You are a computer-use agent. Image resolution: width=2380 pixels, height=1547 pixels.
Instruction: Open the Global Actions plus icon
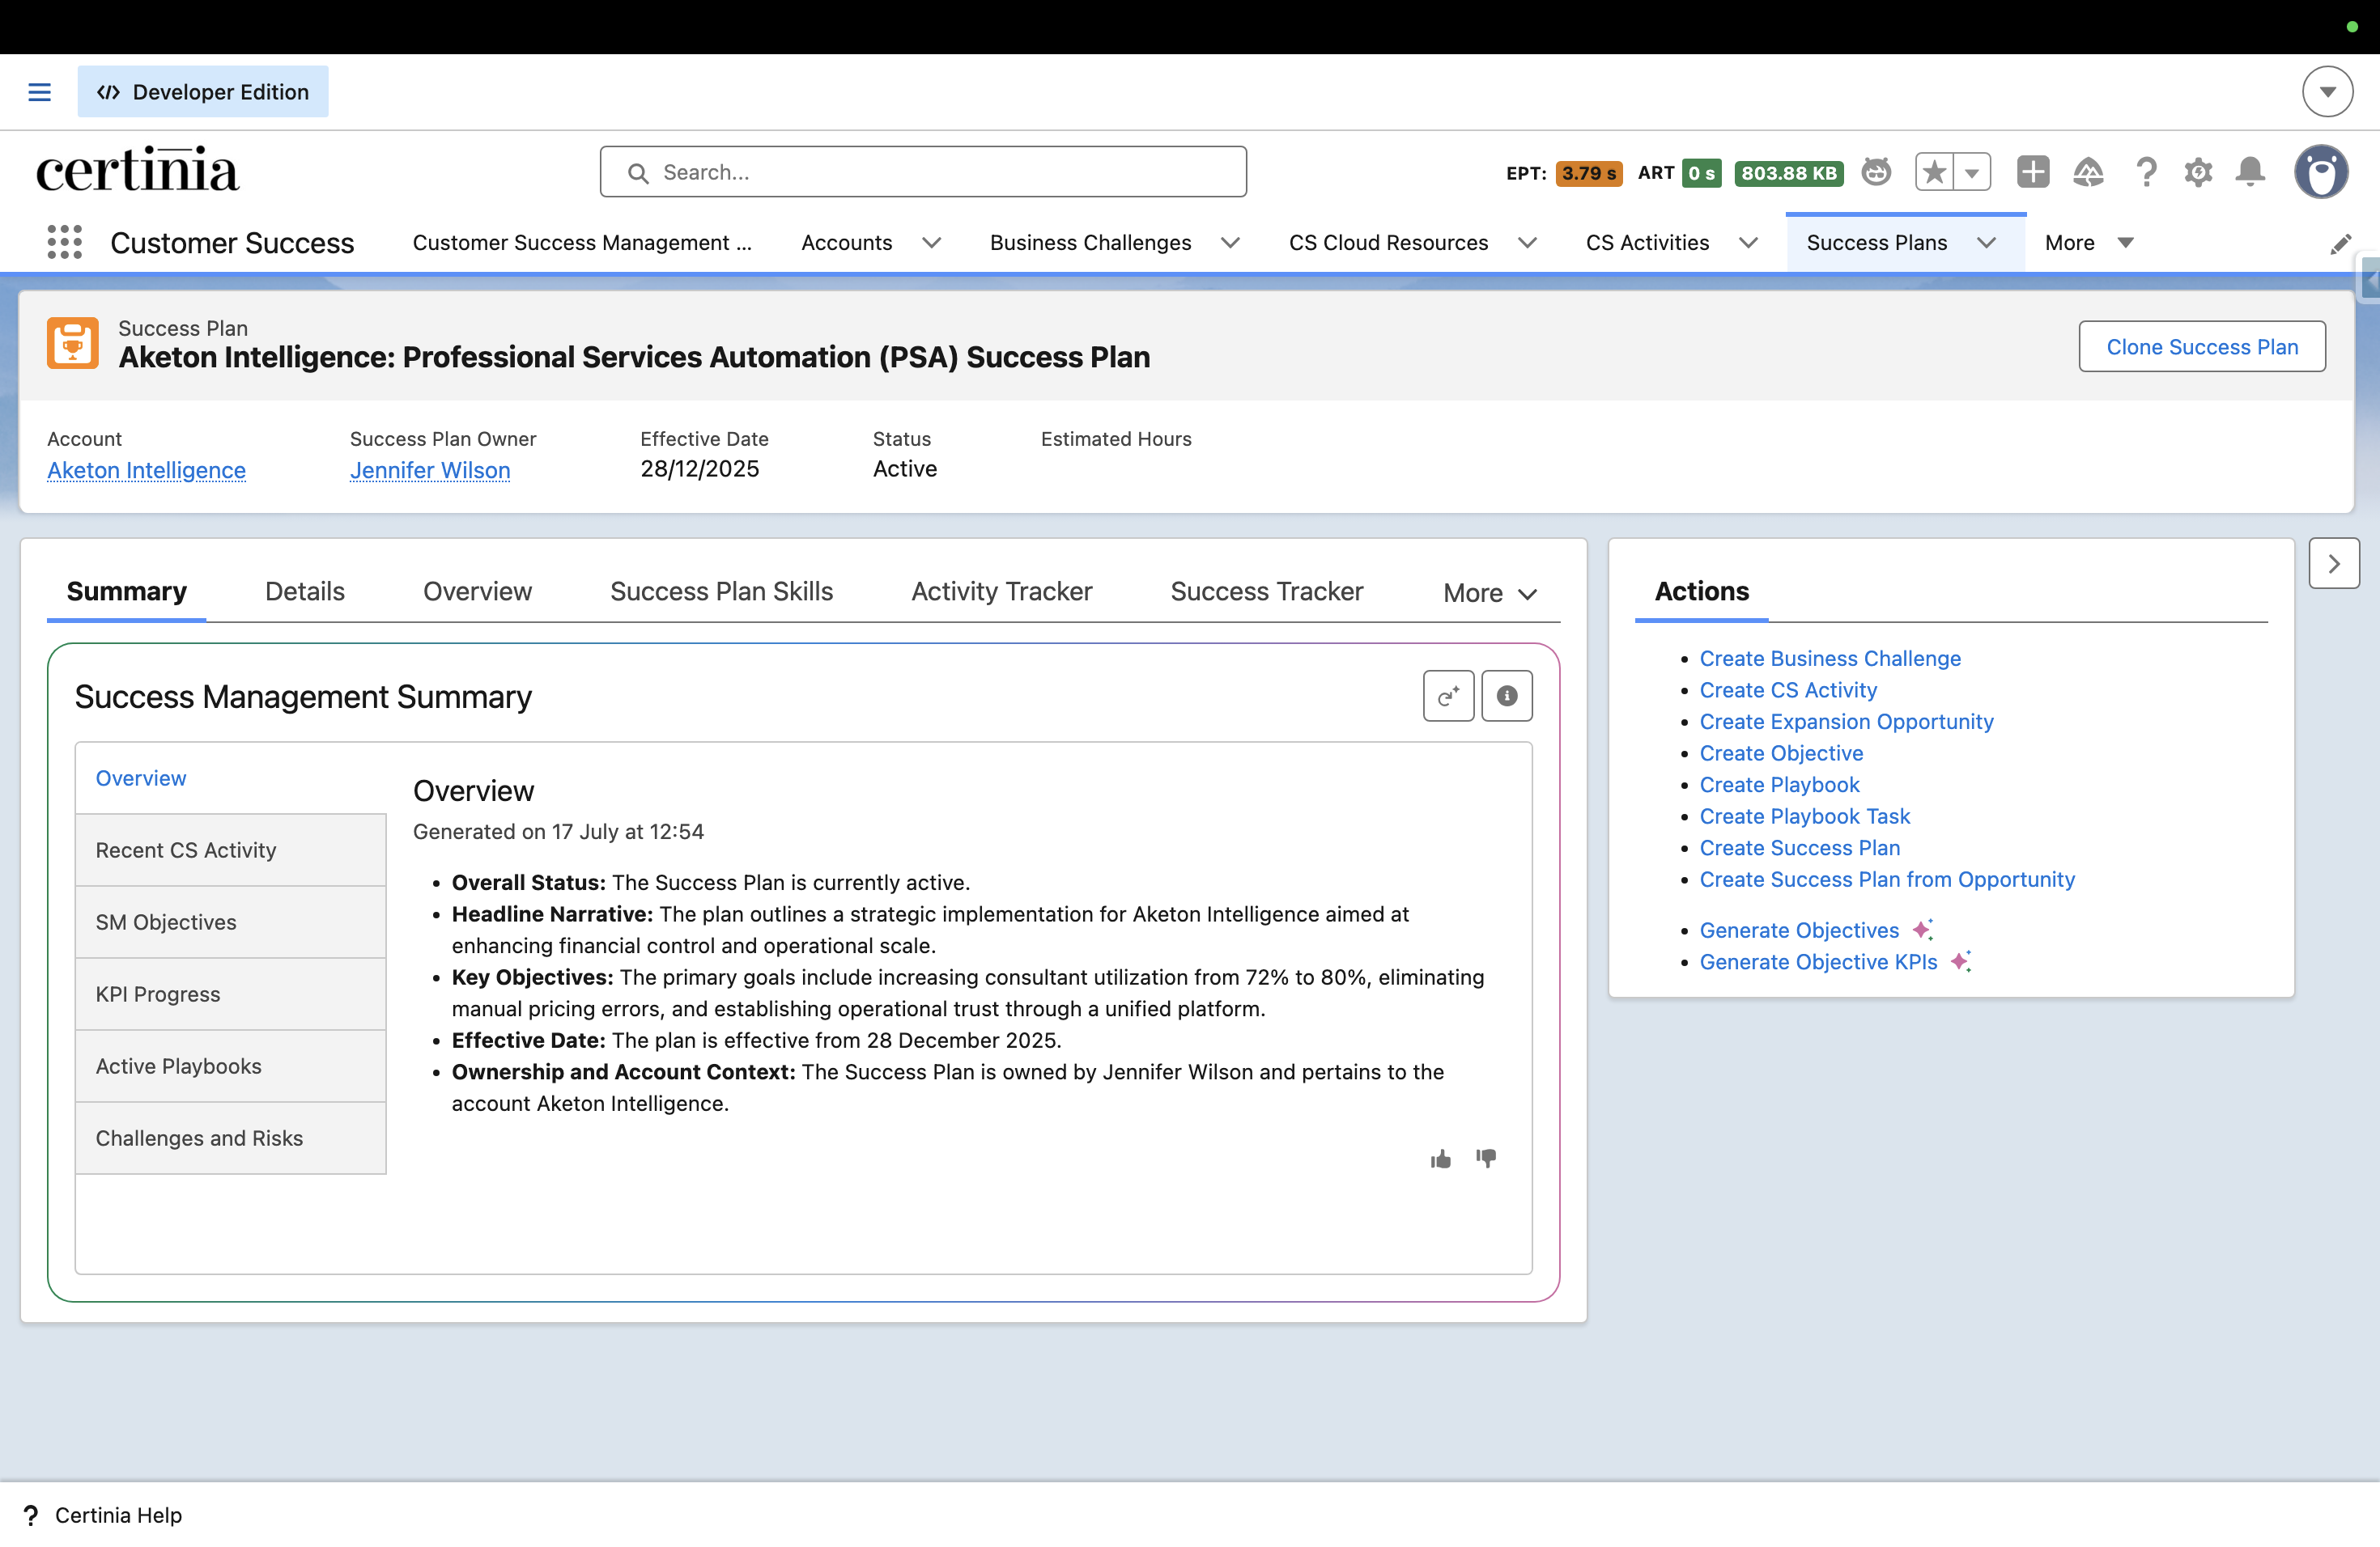pos(2032,172)
